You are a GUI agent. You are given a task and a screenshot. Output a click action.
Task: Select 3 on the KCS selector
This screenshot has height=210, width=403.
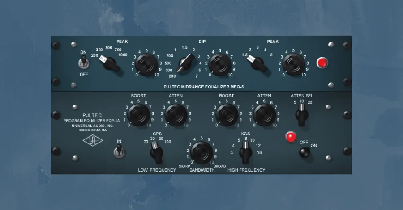tap(232, 152)
